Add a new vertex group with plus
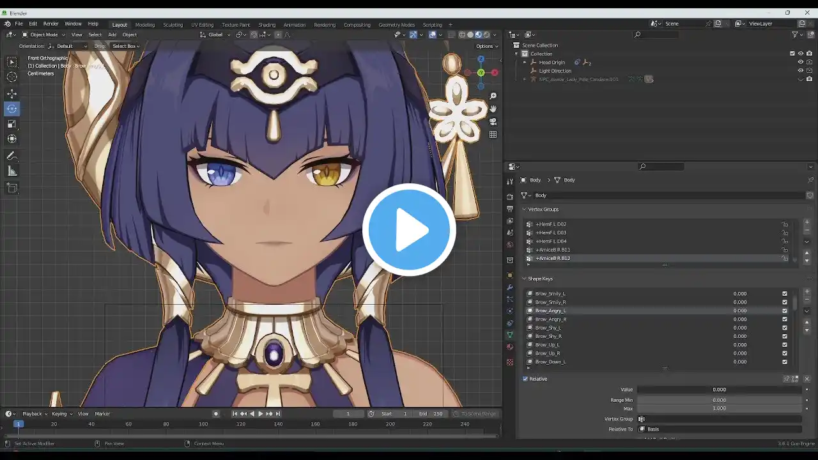The image size is (818, 460). pyautogui.click(x=807, y=222)
